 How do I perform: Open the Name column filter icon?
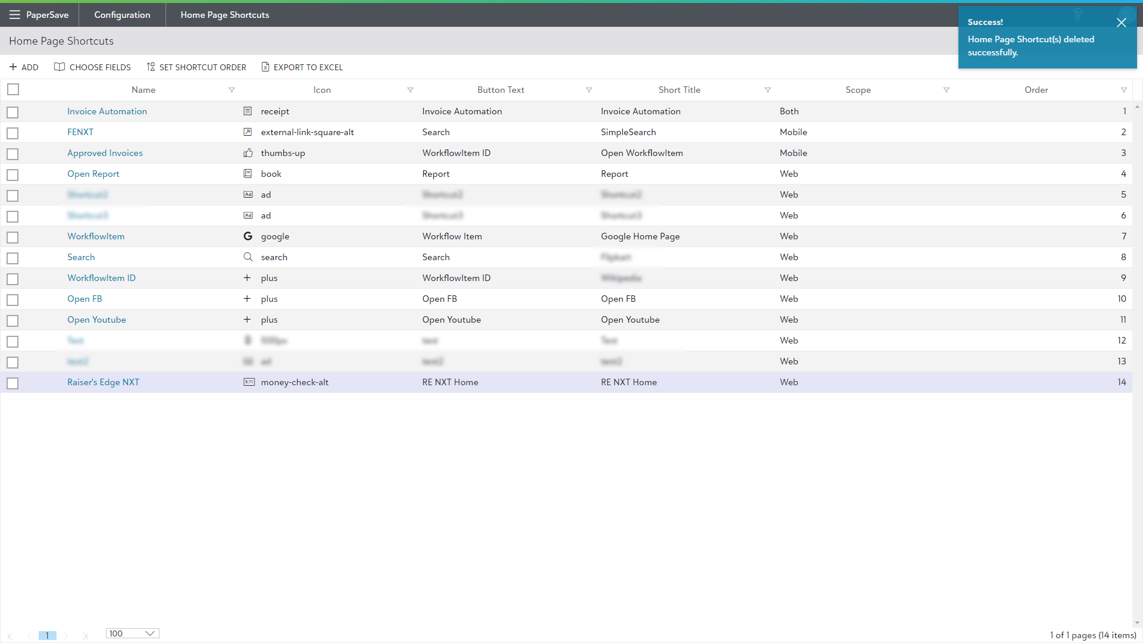point(232,90)
